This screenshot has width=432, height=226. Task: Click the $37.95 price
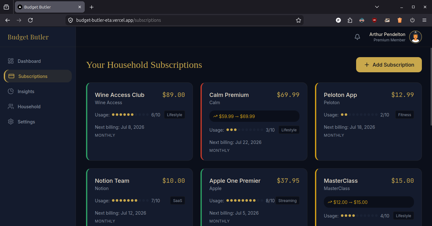coord(288,181)
